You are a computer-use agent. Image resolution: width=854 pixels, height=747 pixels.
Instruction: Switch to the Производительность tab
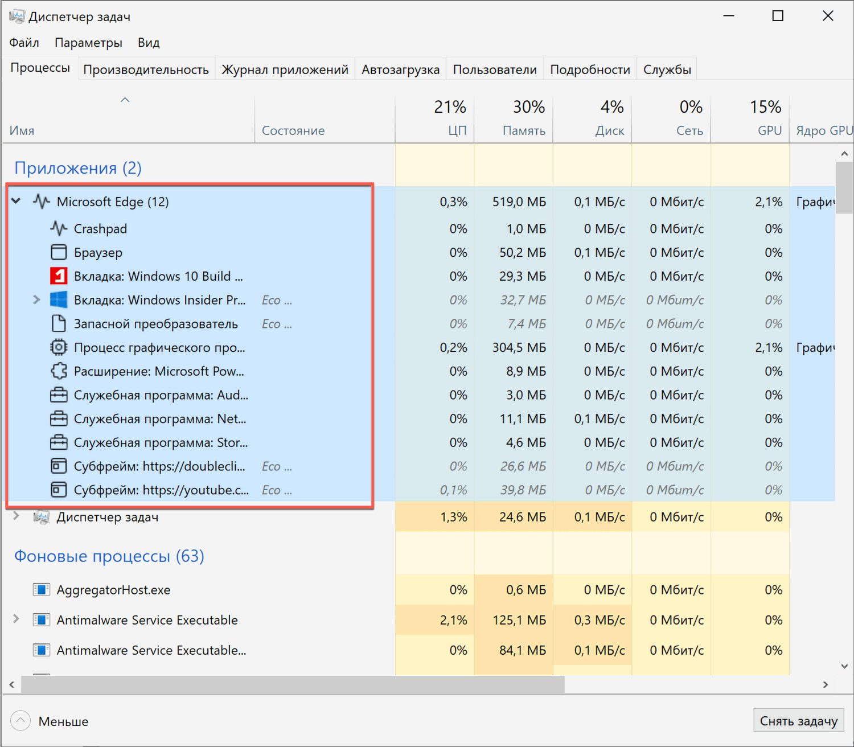point(146,69)
